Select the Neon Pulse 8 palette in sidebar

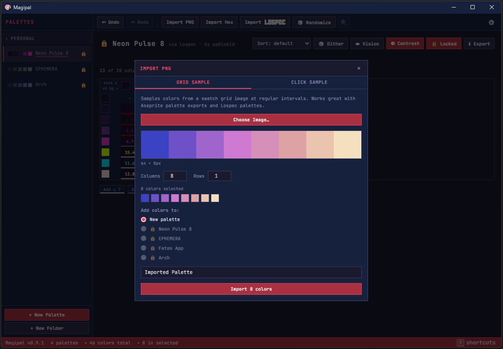point(47,53)
